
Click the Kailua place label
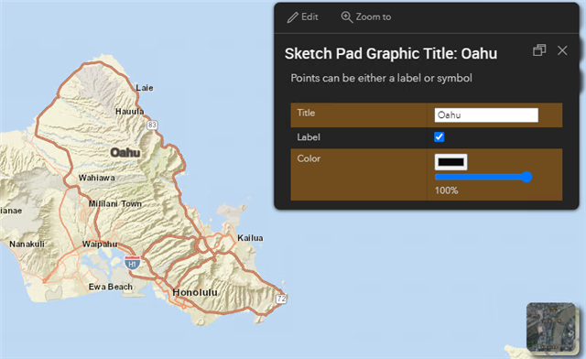[250, 238]
